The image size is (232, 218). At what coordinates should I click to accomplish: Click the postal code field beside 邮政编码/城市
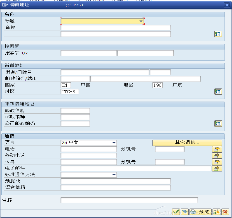tap(75, 79)
